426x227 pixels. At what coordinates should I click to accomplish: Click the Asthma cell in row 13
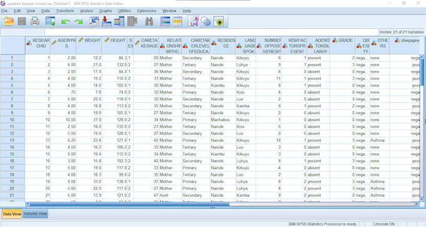coord(380,140)
